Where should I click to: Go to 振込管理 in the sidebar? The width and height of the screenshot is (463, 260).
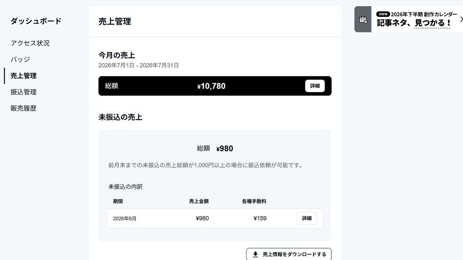24,92
